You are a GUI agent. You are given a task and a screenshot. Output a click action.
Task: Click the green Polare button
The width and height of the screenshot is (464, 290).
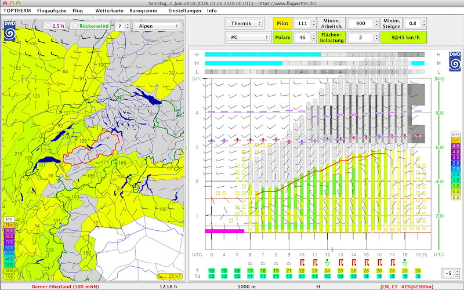click(x=282, y=37)
